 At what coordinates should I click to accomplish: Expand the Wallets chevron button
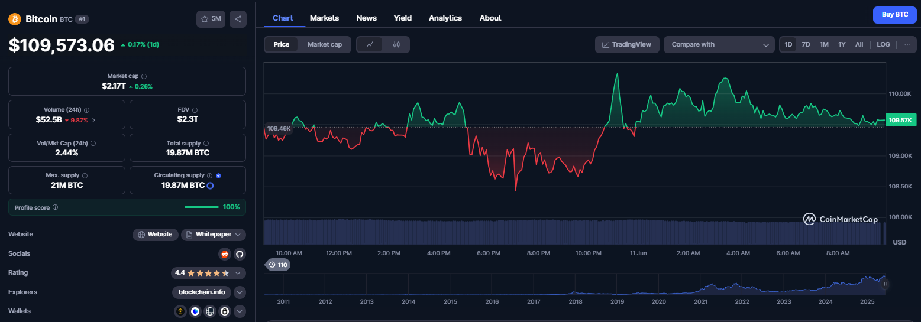pyautogui.click(x=240, y=311)
